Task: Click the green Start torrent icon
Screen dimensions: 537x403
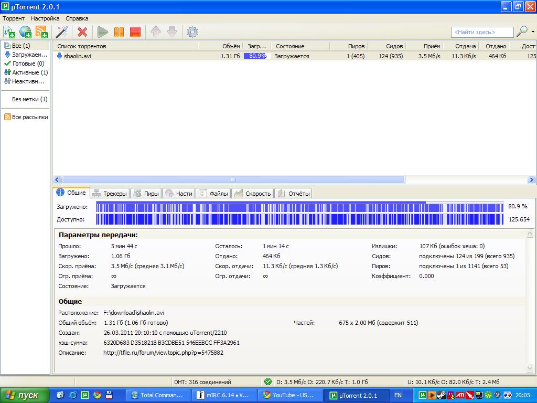Action: [x=102, y=32]
